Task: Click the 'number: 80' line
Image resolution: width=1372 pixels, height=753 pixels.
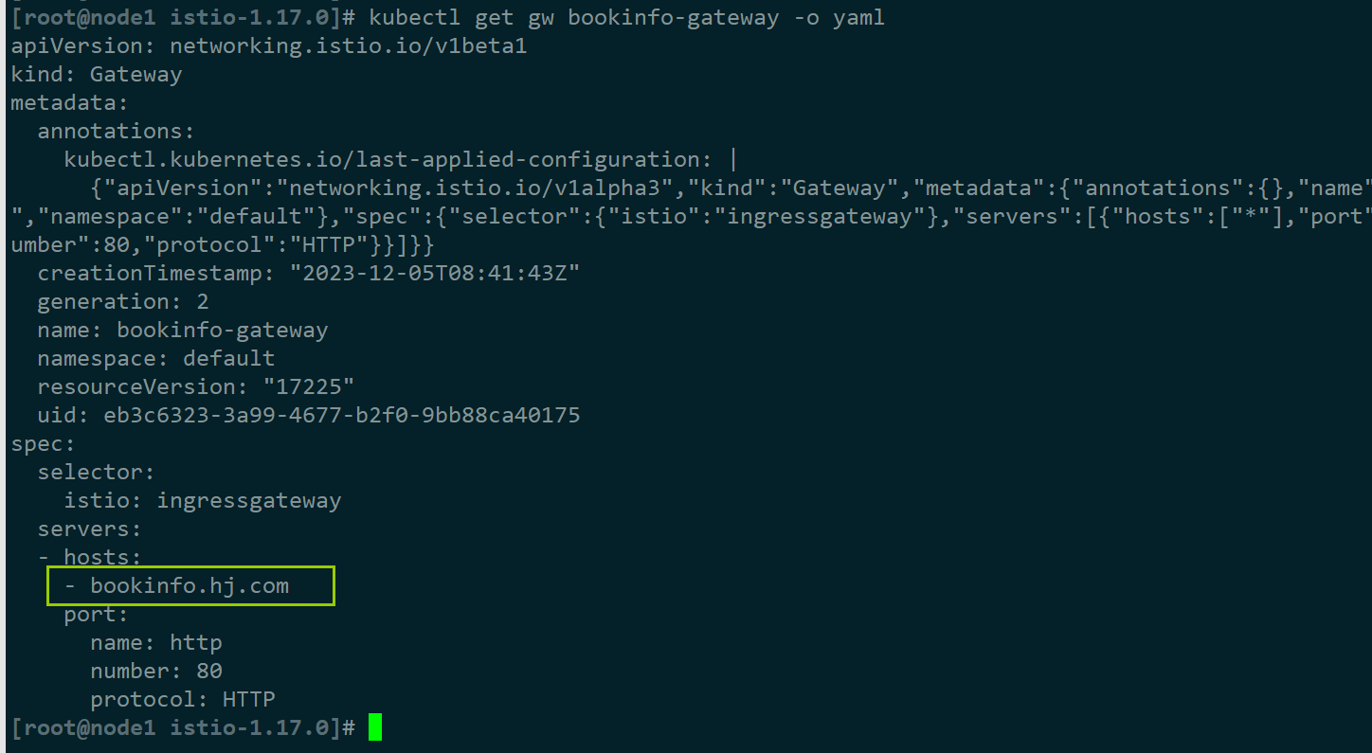Action: (x=156, y=671)
